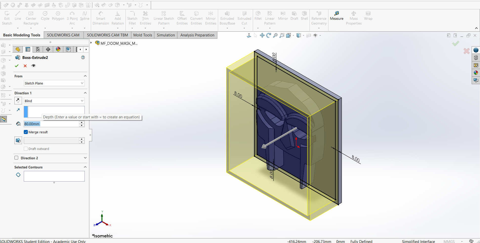
Task: Collapse the Selected Contours section
Action: click(x=85, y=167)
